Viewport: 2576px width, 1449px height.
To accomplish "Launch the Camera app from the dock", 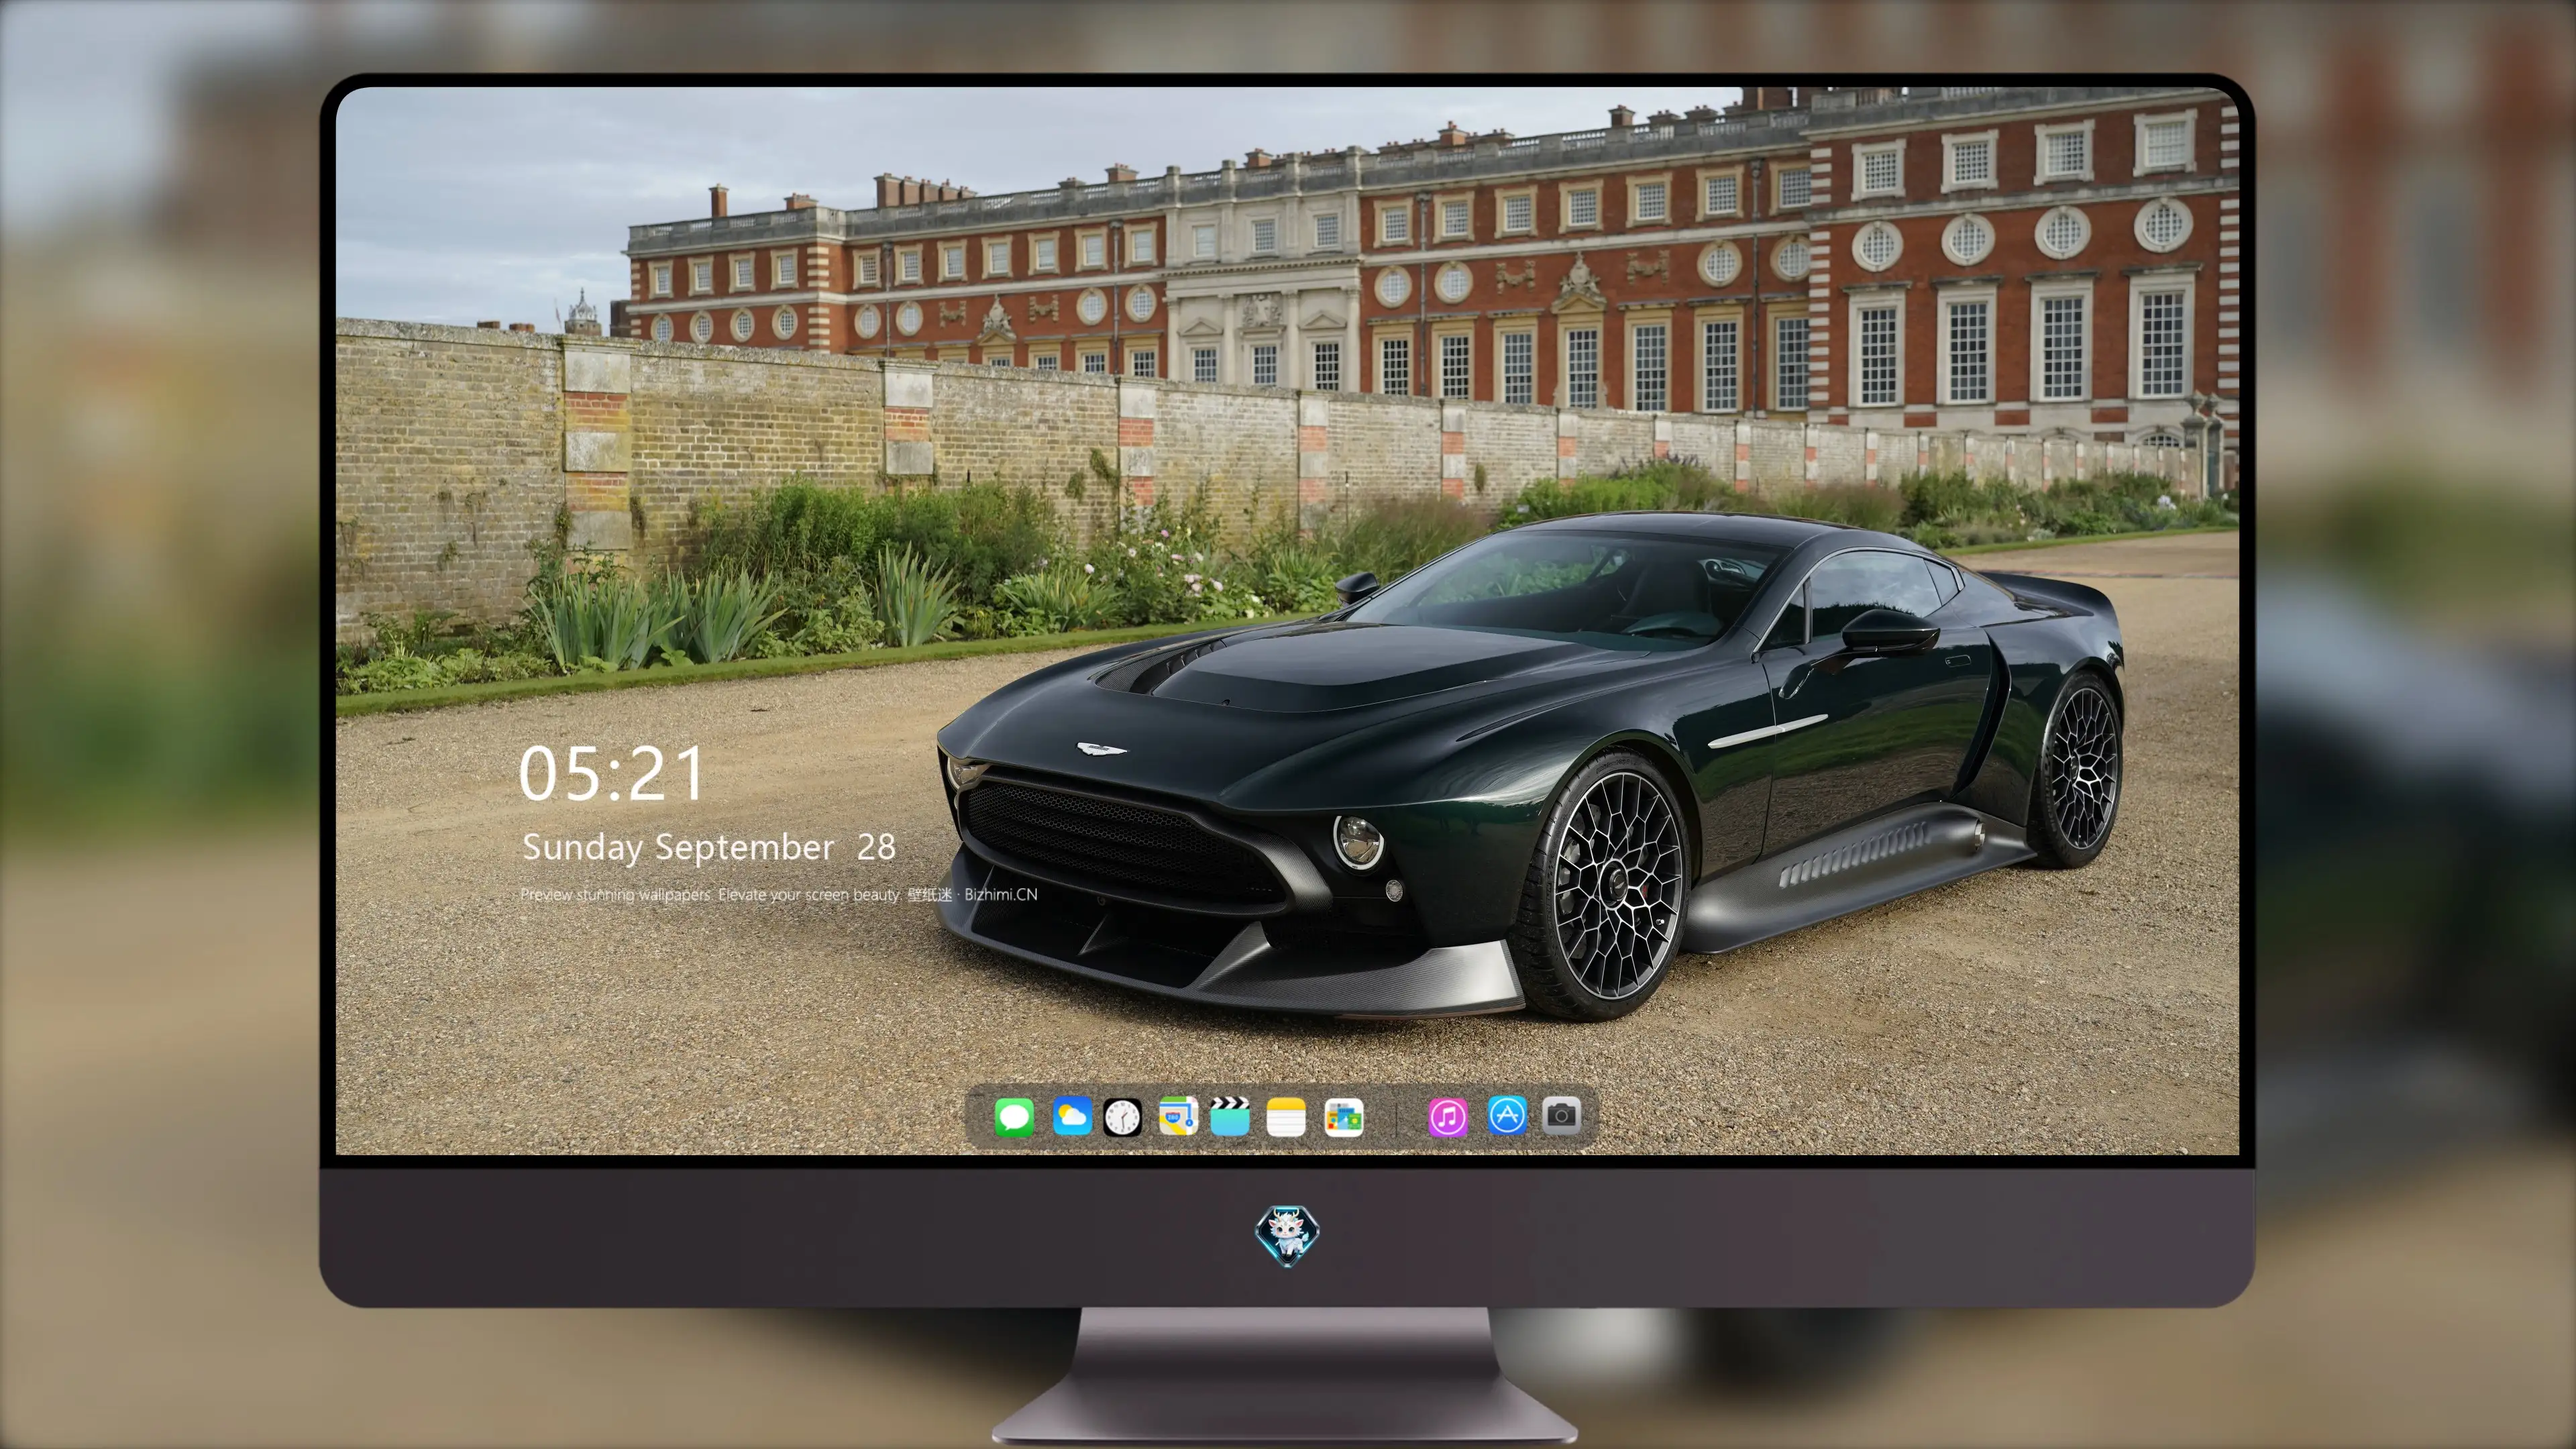I will 1561,1115.
